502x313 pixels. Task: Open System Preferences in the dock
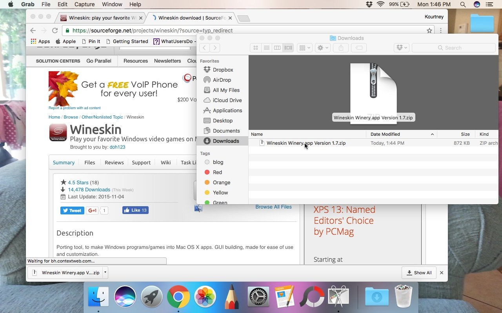tap(258, 297)
